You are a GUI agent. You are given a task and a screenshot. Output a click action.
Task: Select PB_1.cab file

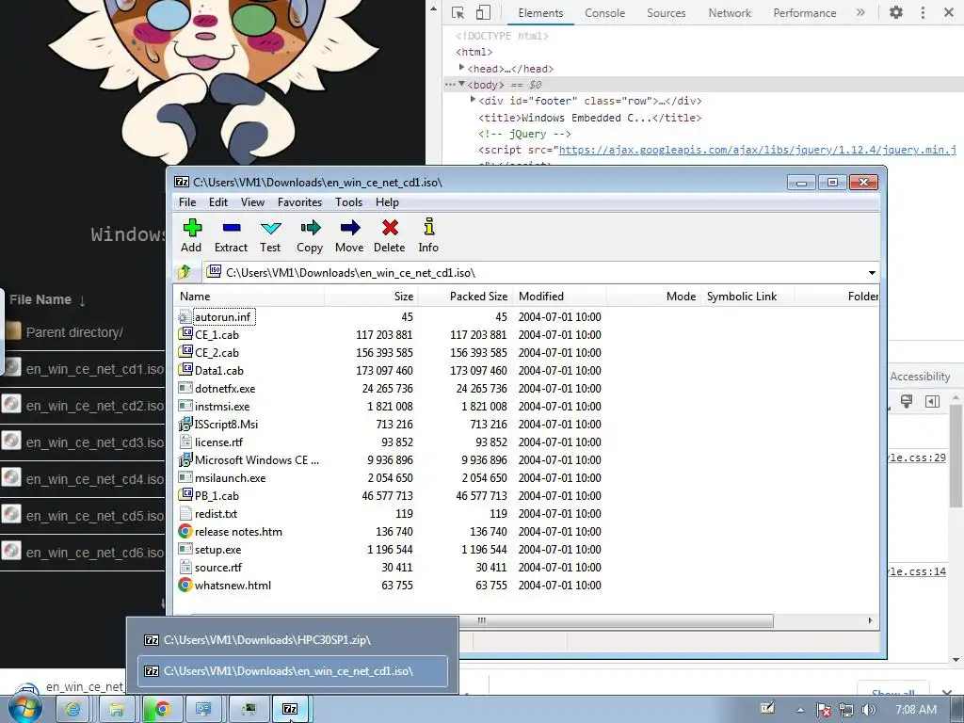tap(217, 495)
